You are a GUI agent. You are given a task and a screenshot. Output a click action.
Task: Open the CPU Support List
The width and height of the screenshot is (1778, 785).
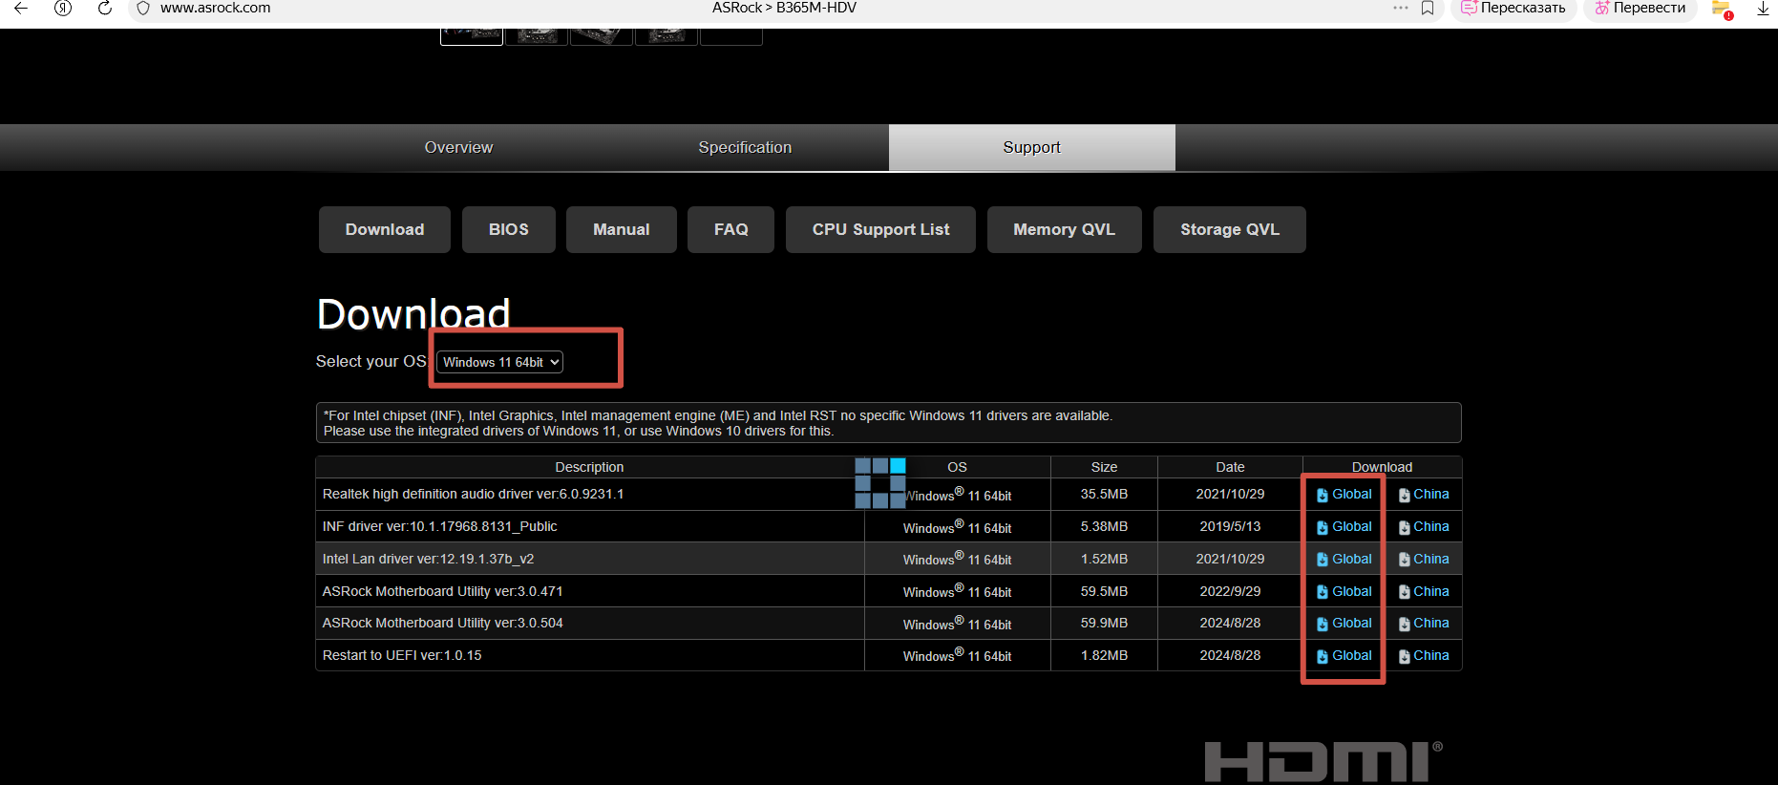click(x=881, y=229)
